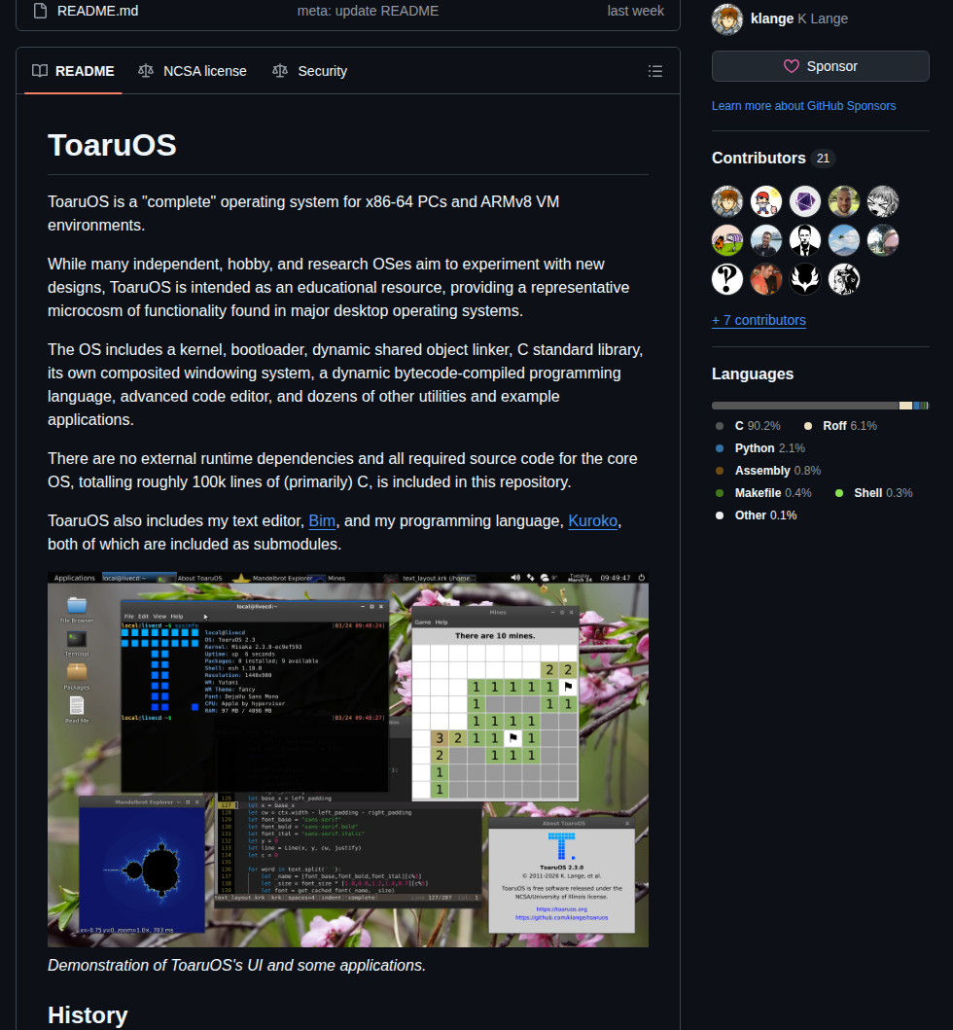The height and width of the screenshot is (1030, 953).
Task: Click the History section heading
Action: 88,1014
